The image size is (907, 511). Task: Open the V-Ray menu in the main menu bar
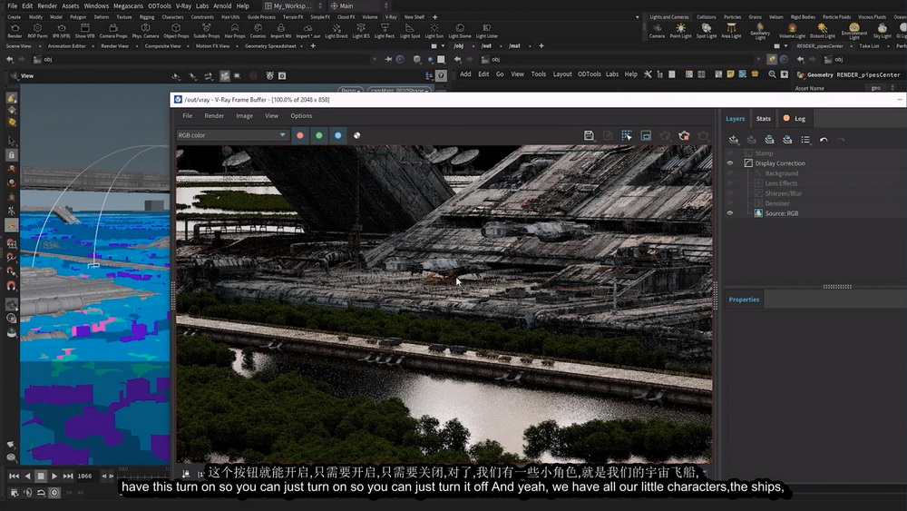pos(183,5)
